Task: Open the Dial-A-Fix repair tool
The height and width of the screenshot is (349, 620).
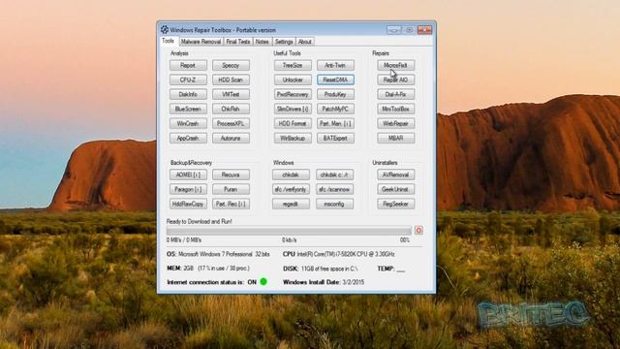Action: (396, 95)
